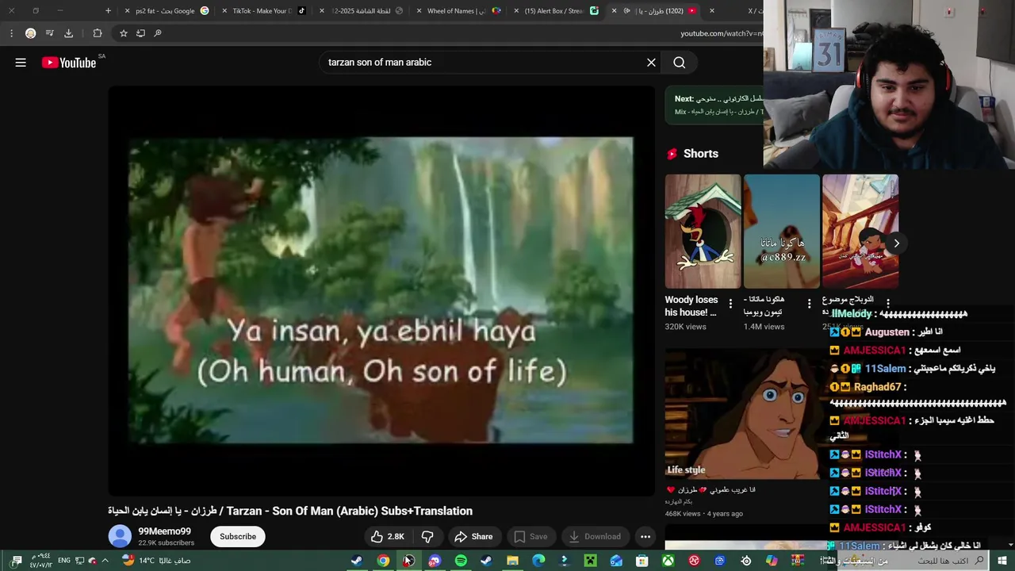This screenshot has width=1015, height=571.
Task: Open Chrome downloads icon
Action: coord(68,33)
